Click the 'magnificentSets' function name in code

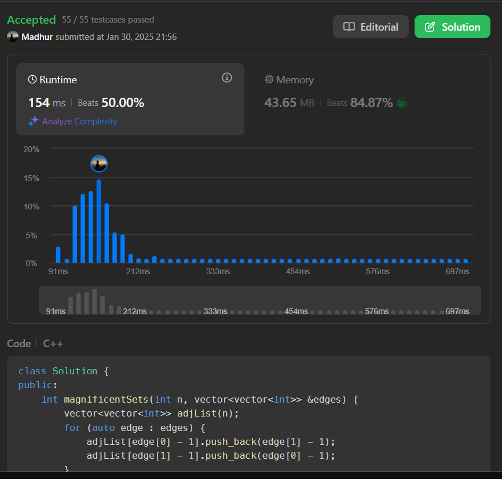106,400
